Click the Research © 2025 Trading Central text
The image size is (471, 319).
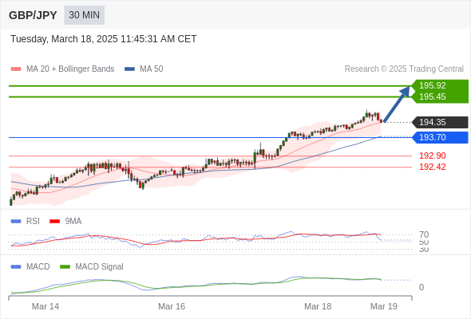coord(404,69)
